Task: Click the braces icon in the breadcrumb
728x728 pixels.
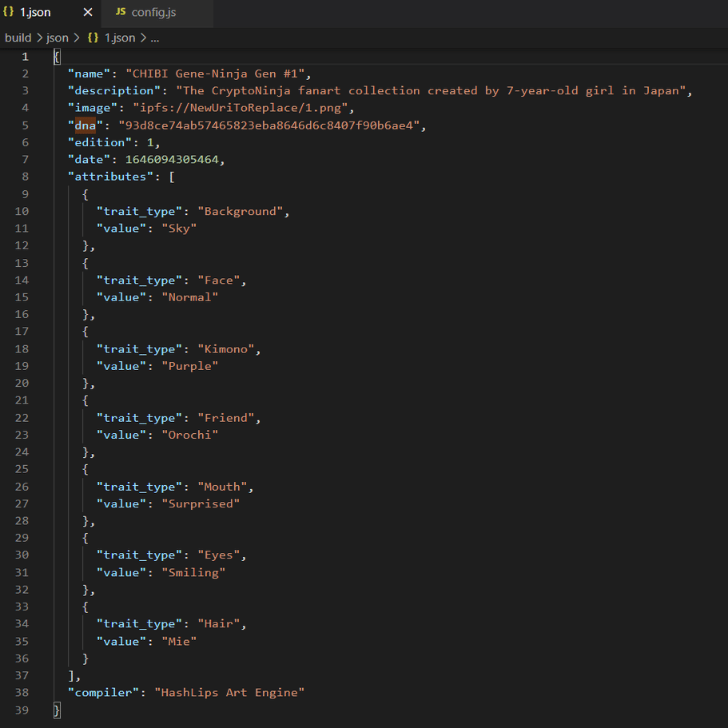Action: click(x=93, y=38)
